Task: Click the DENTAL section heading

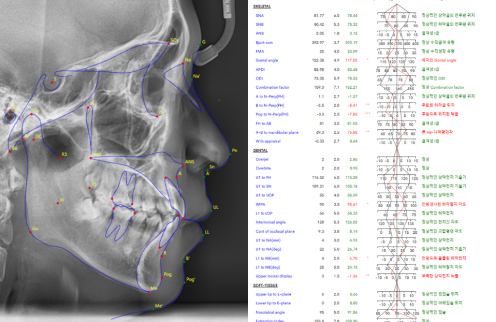Action: coord(260,150)
